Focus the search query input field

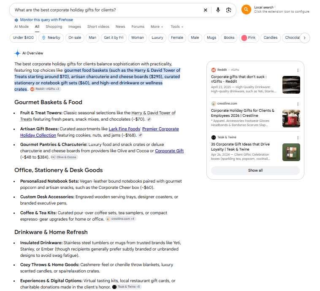pyautogui.click(x=106, y=10)
